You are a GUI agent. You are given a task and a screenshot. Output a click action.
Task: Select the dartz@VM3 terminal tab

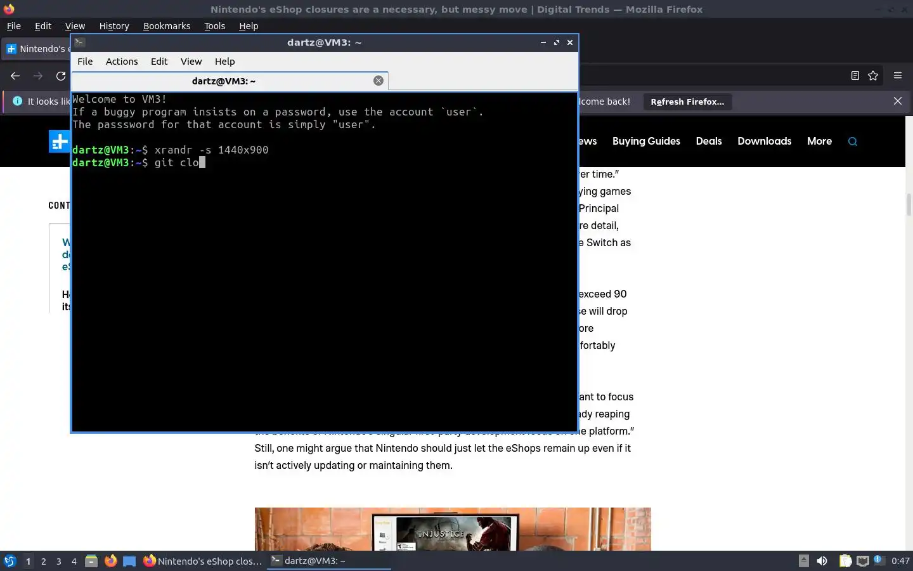224,81
